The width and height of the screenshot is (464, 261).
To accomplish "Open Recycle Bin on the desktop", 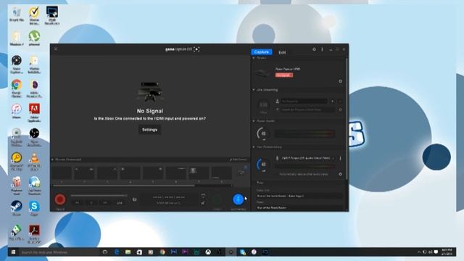I will [16, 14].
